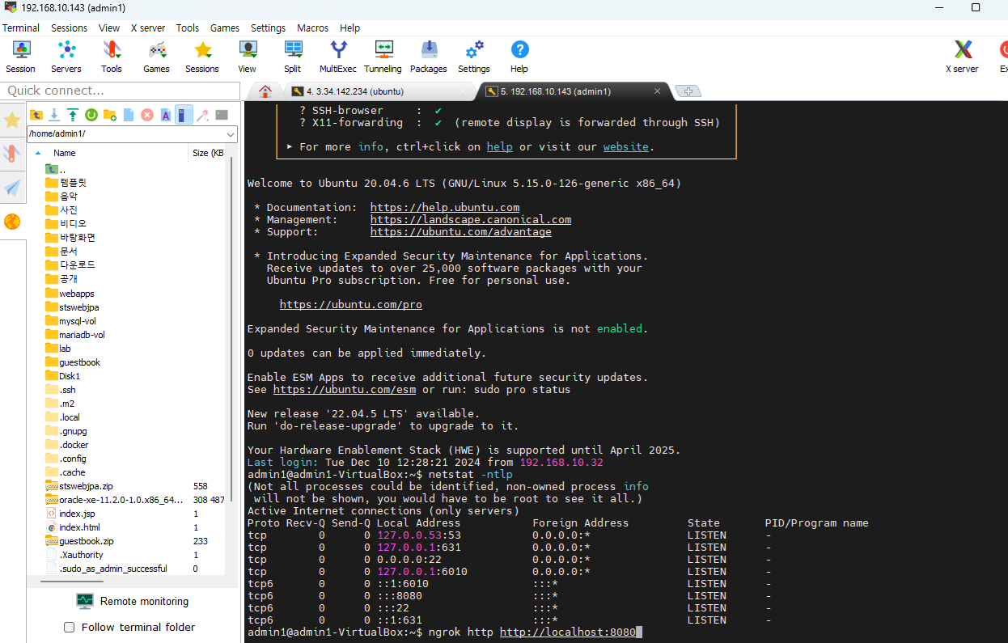Screen dimensions: 1008x643
Task: Launch the MultiExec toolbar icon
Action: pyautogui.click(x=338, y=57)
